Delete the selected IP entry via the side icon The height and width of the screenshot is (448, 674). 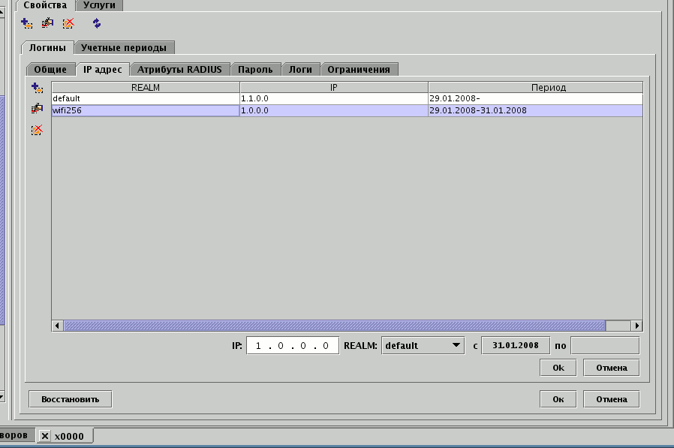tap(37, 130)
